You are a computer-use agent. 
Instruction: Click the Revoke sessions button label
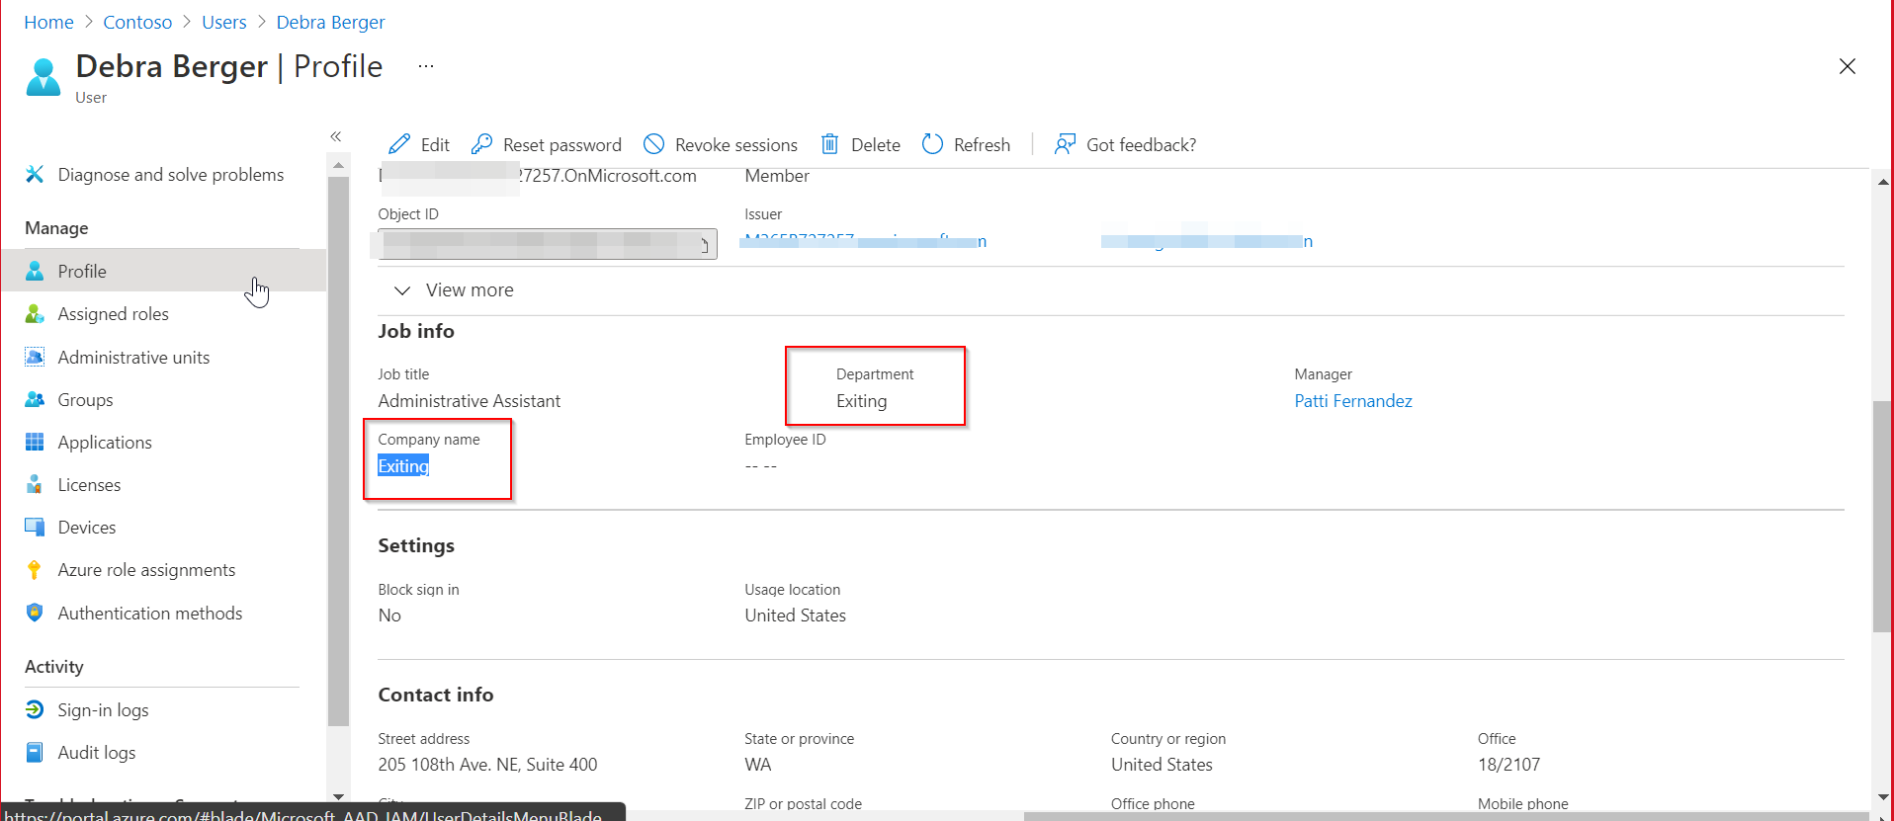pyautogui.click(x=736, y=144)
